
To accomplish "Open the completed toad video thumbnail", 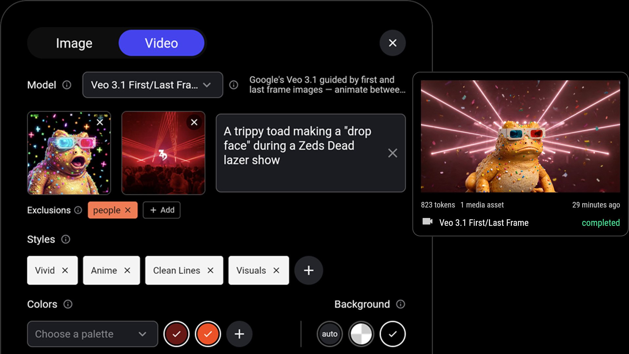I will [x=521, y=136].
